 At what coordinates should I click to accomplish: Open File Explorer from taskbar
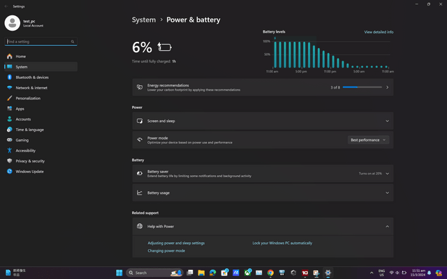point(201,273)
